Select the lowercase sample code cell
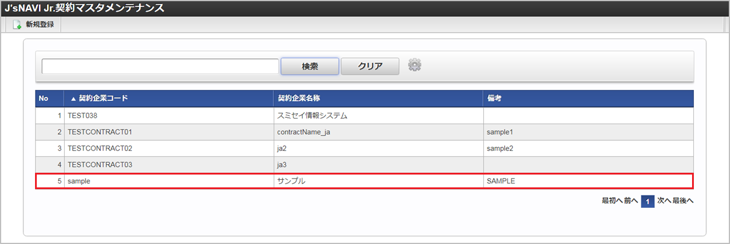This screenshot has width=730, height=244. [169, 181]
